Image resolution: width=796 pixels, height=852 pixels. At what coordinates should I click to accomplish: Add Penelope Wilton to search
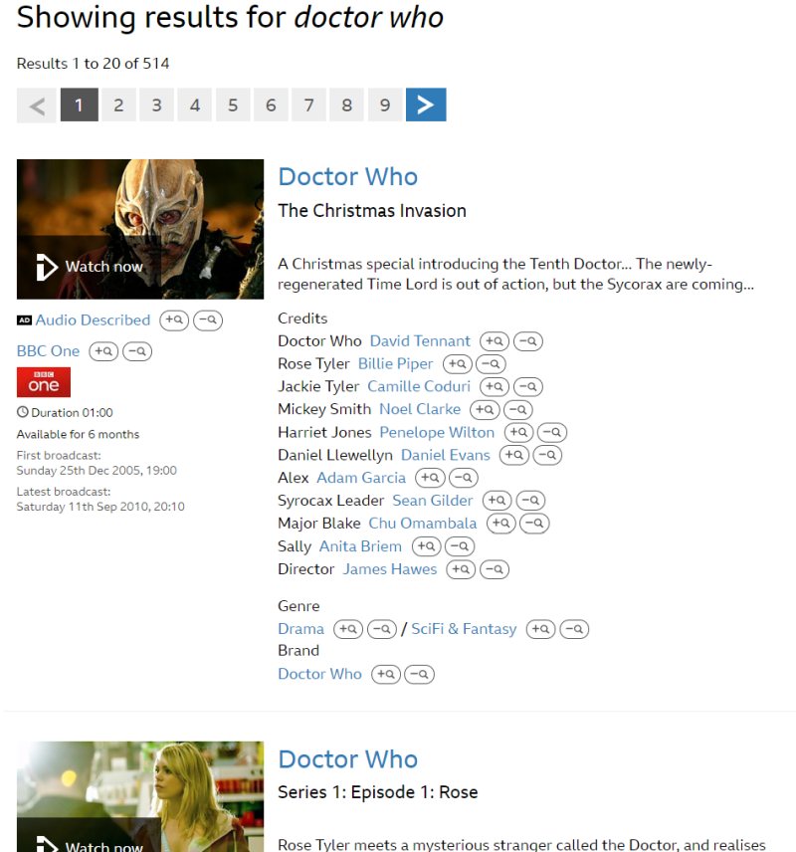pyautogui.click(x=518, y=433)
